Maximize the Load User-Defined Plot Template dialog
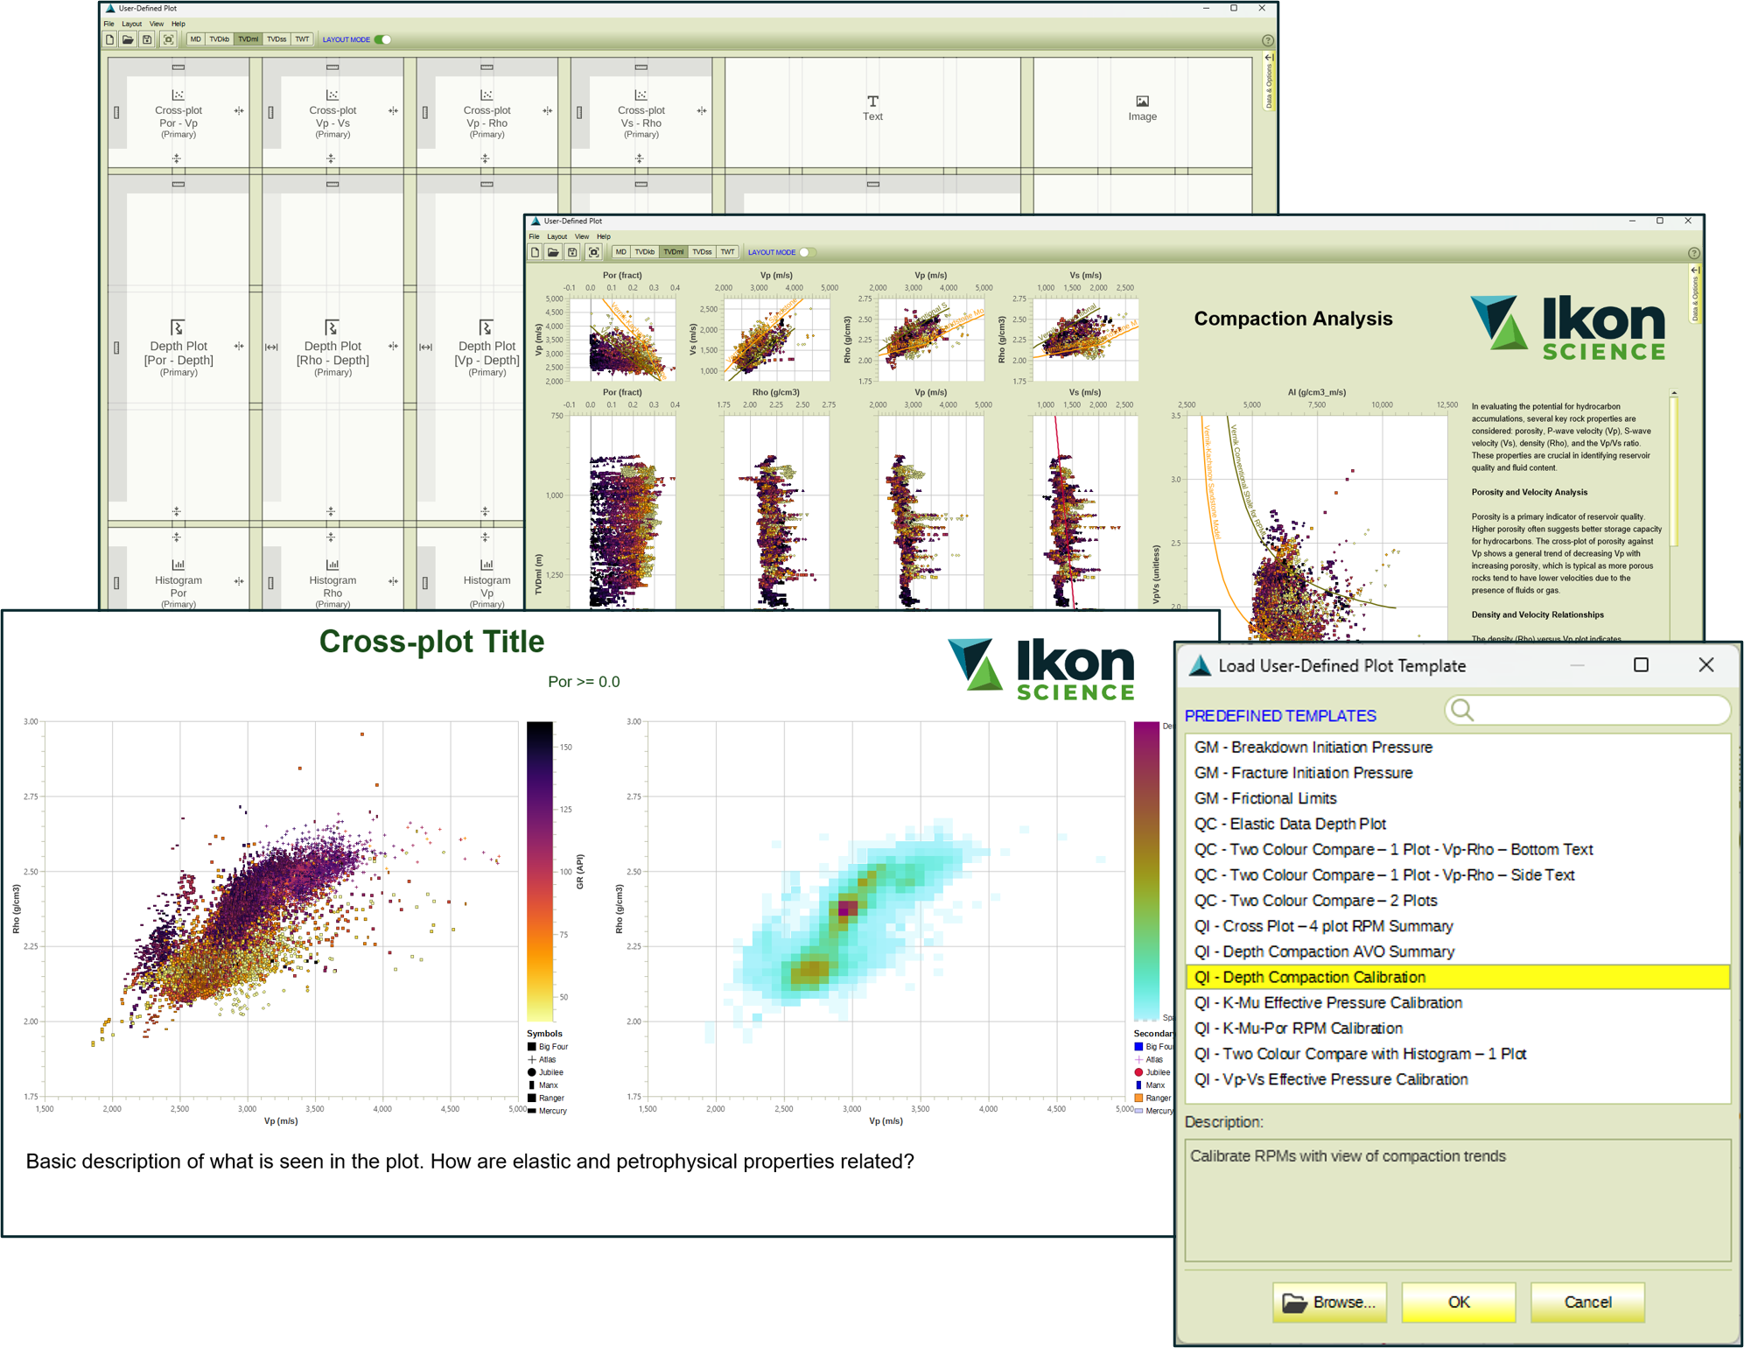The image size is (1744, 1348). click(1641, 665)
